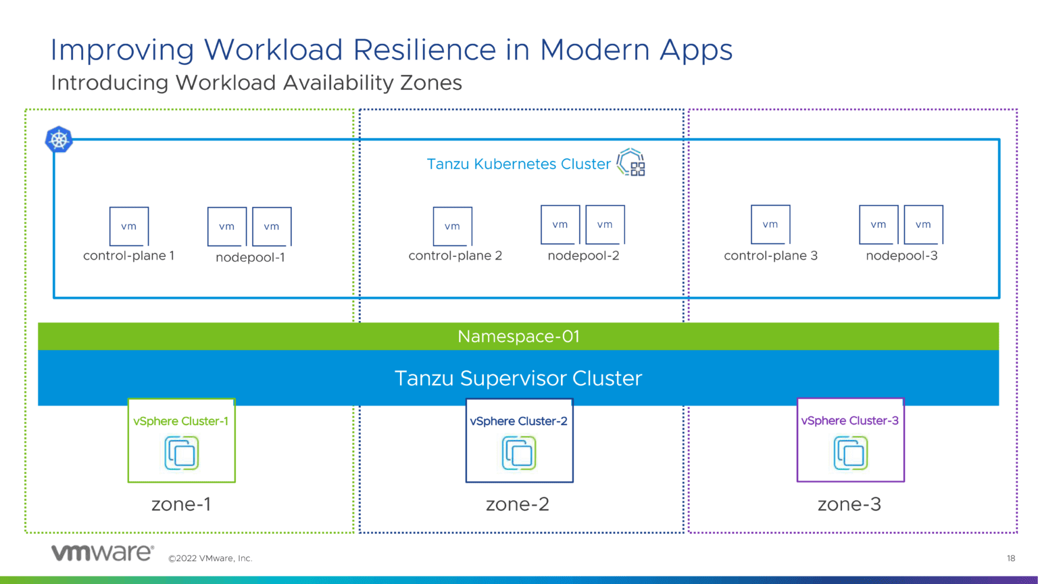
Task: Select the copyright 2022 VMware text
Action: [209, 558]
